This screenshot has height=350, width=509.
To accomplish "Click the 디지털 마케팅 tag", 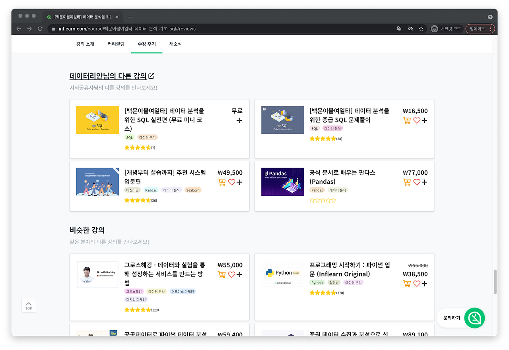I will (x=136, y=300).
